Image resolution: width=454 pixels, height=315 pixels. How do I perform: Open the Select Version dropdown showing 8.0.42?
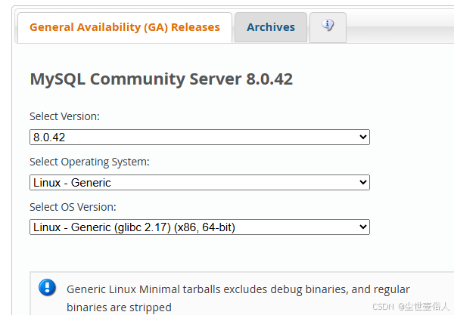tap(200, 137)
